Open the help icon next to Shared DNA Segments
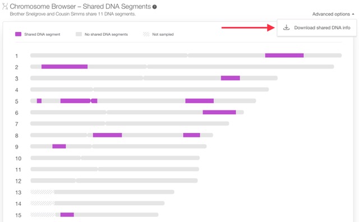359x222 pixels. [155, 7]
